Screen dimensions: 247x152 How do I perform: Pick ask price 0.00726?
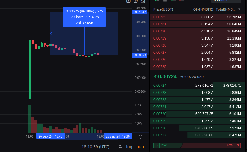point(160,59)
